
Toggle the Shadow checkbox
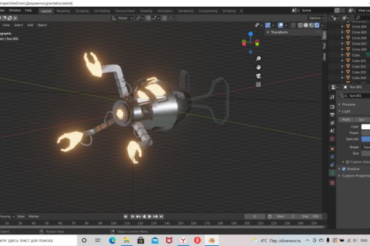pos(343,169)
